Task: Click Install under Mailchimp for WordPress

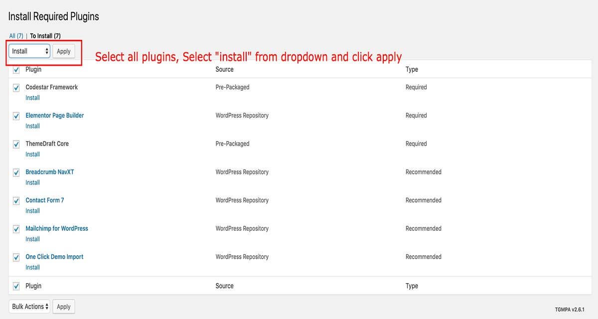Action: tap(33, 239)
